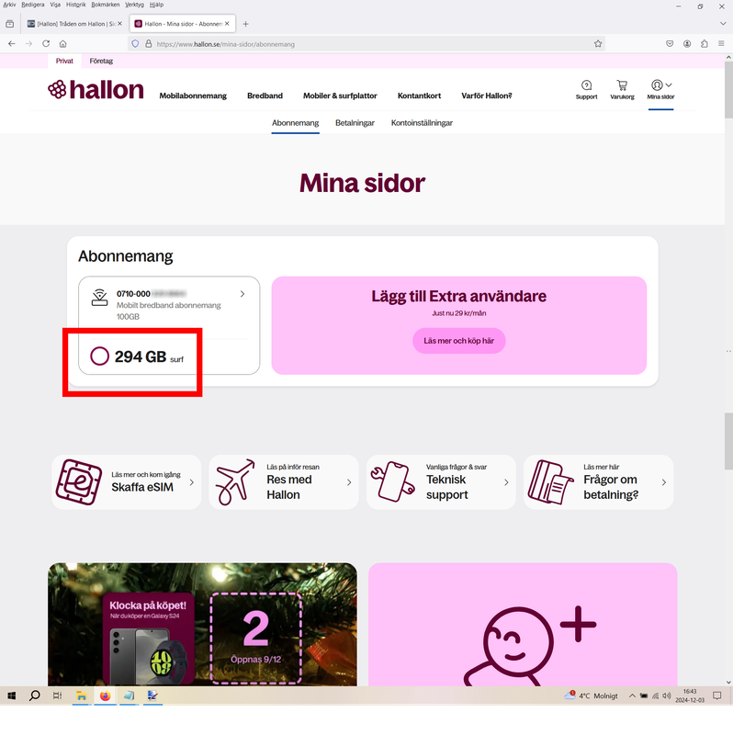
Task: Switch to Tråden om Hallon tab
Action: pyautogui.click(x=72, y=24)
